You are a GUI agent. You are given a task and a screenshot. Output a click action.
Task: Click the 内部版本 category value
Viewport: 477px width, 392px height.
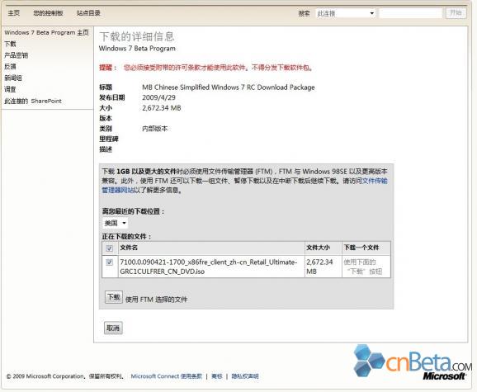tap(155, 129)
